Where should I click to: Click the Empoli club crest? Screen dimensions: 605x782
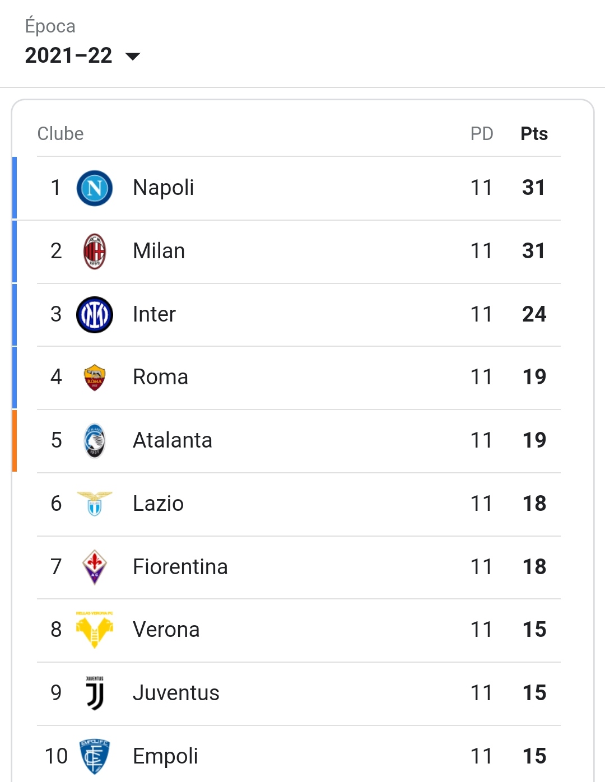pos(95,756)
